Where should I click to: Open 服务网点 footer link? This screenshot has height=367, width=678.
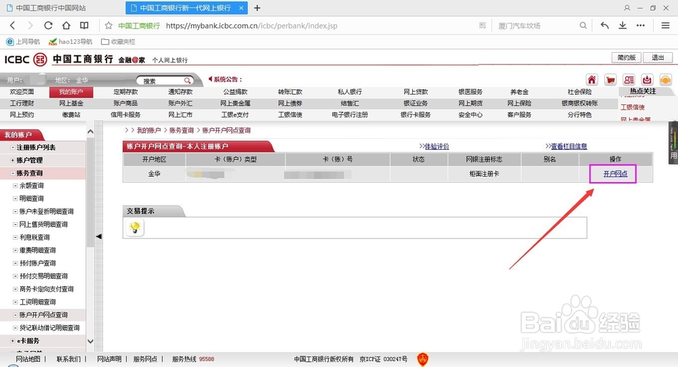(145, 359)
